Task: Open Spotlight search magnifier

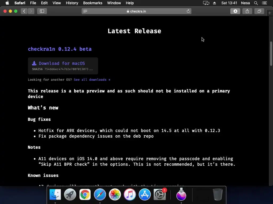Action: (x=256, y=3)
